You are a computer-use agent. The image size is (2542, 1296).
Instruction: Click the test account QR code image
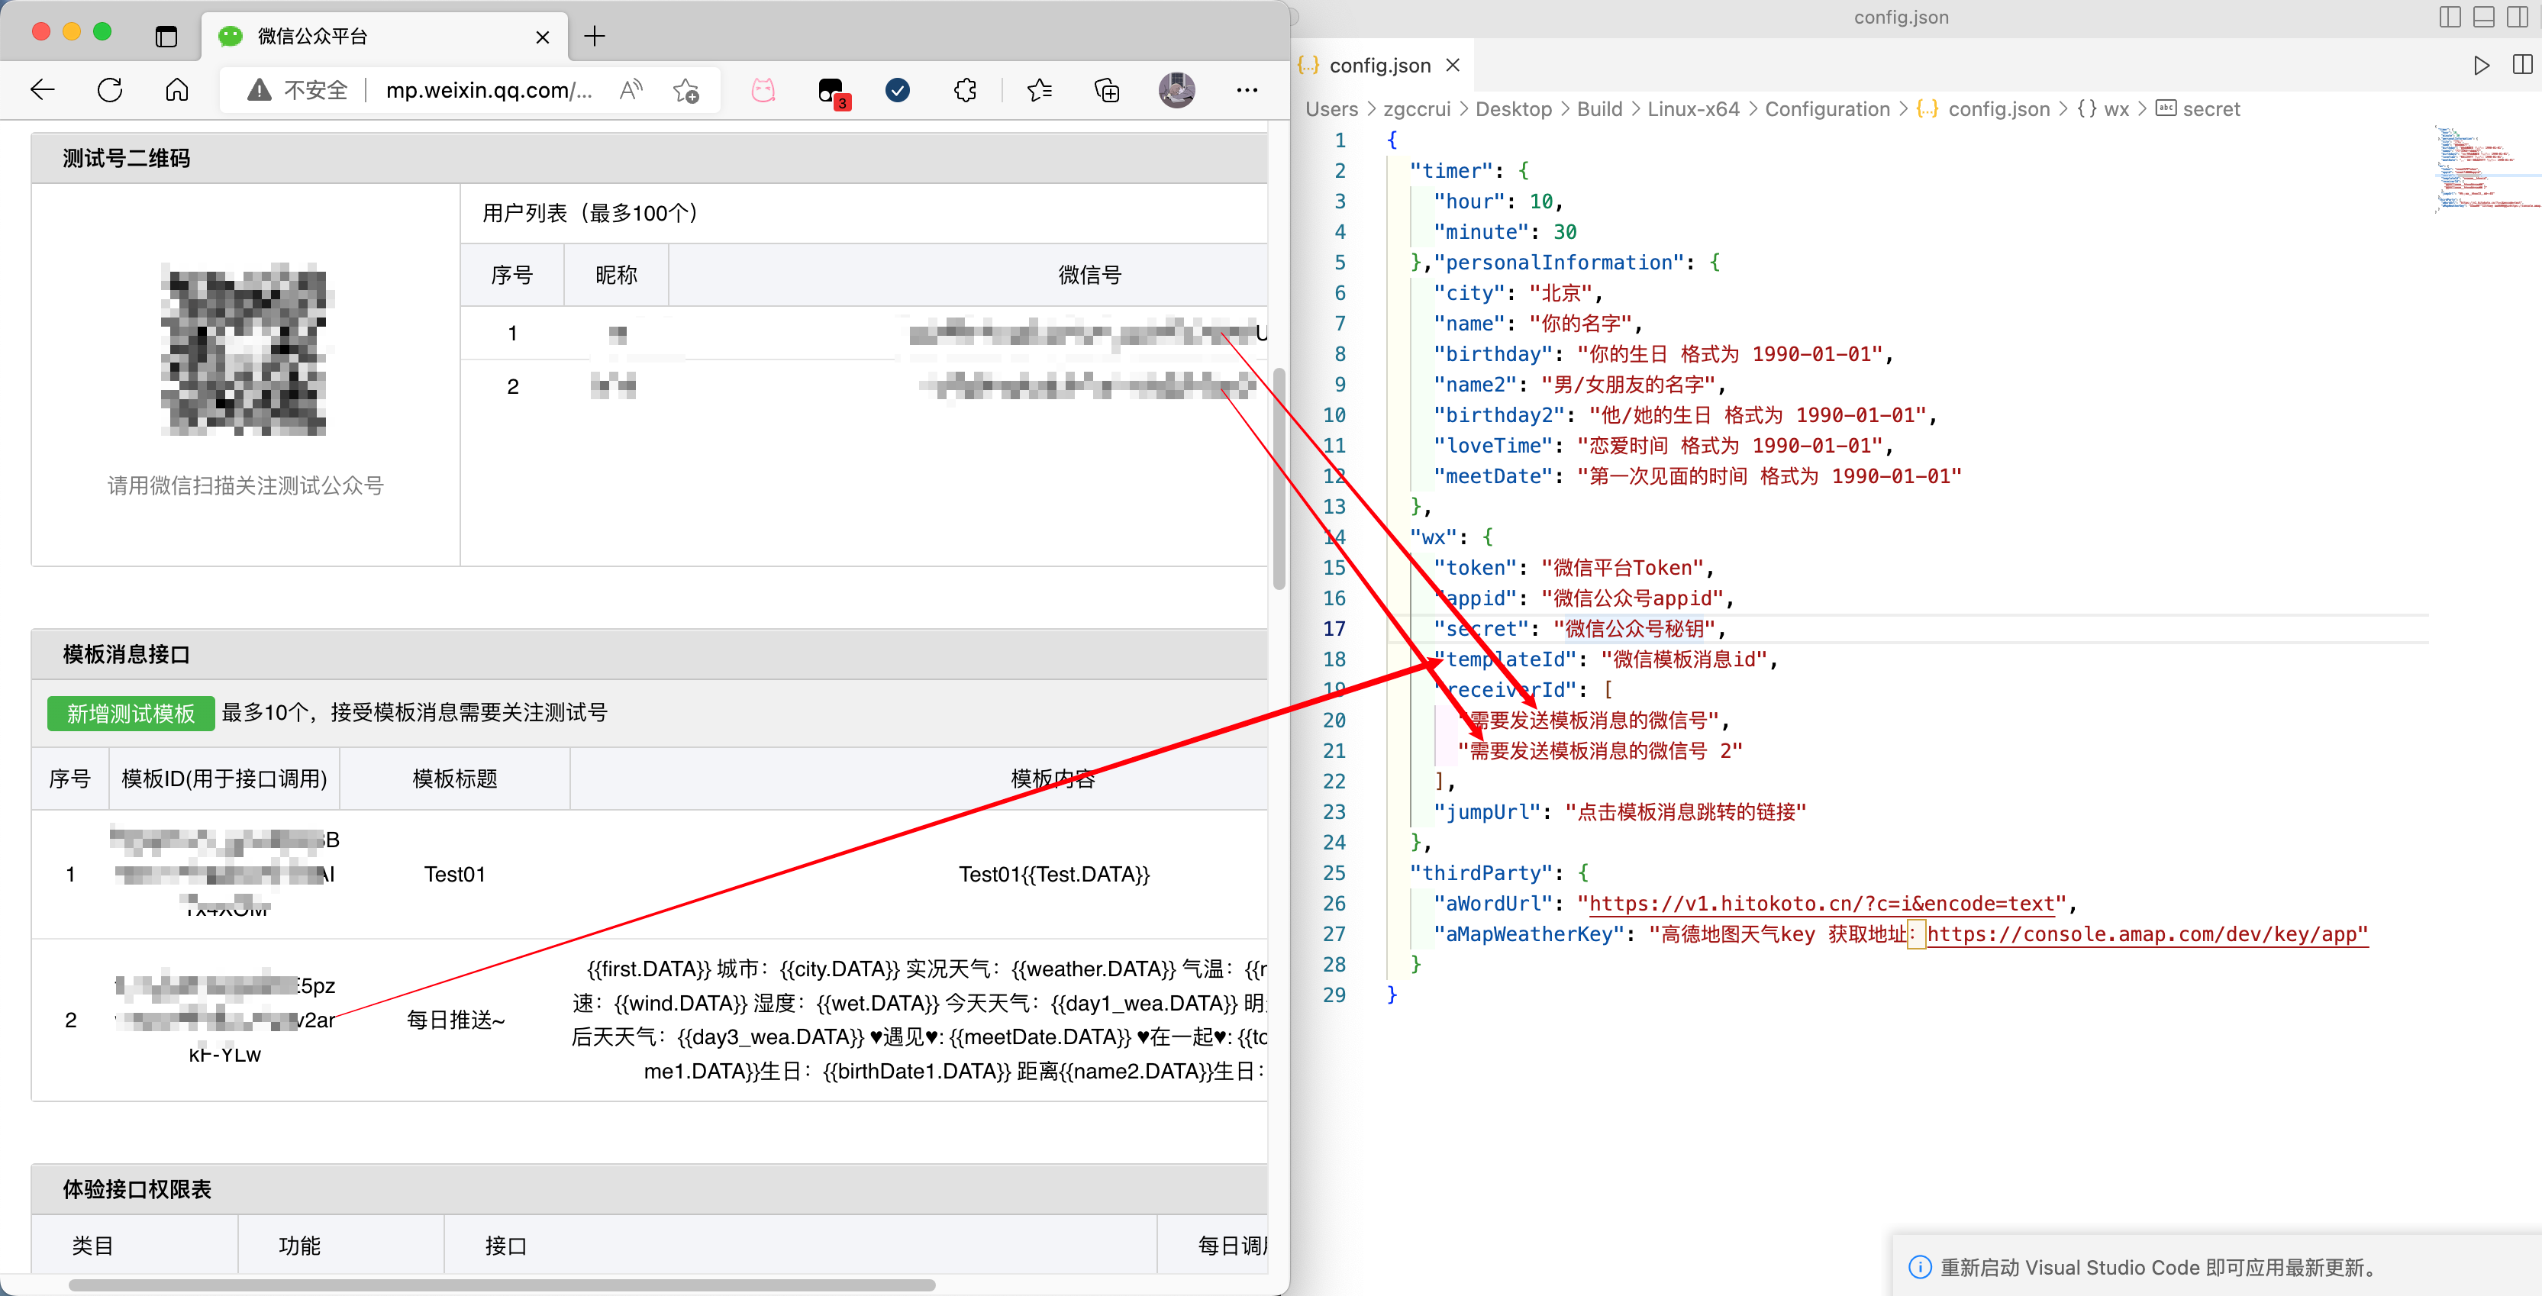pos(244,349)
